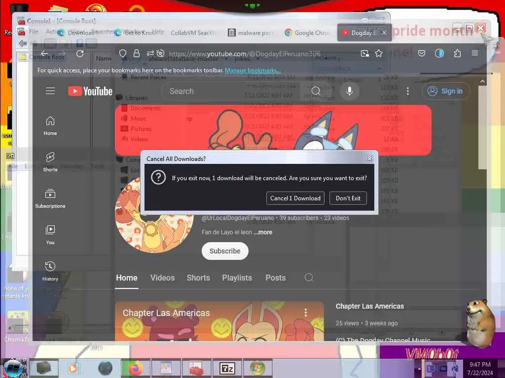Open the extensions puzzle icon

(457, 53)
